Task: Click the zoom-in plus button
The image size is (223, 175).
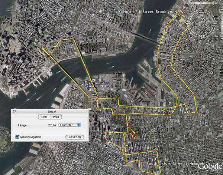Action: pos(222,9)
